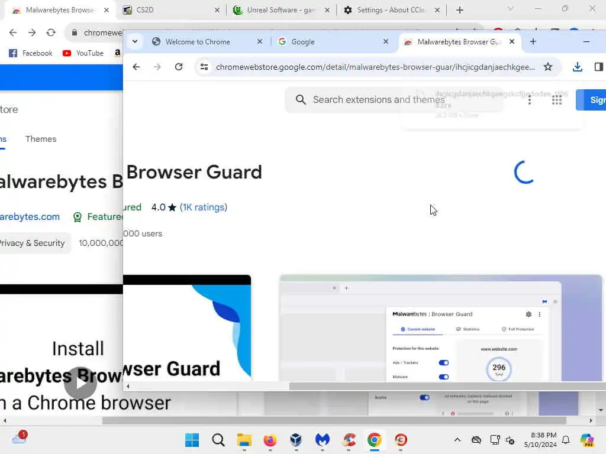The height and width of the screenshot is (454, 606).
Task: Open the 1K ratings link
Action: coord(204,207)
